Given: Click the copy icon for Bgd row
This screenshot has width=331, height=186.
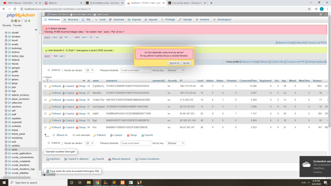Looking at the screenshot, I should [x=64, y=120].
